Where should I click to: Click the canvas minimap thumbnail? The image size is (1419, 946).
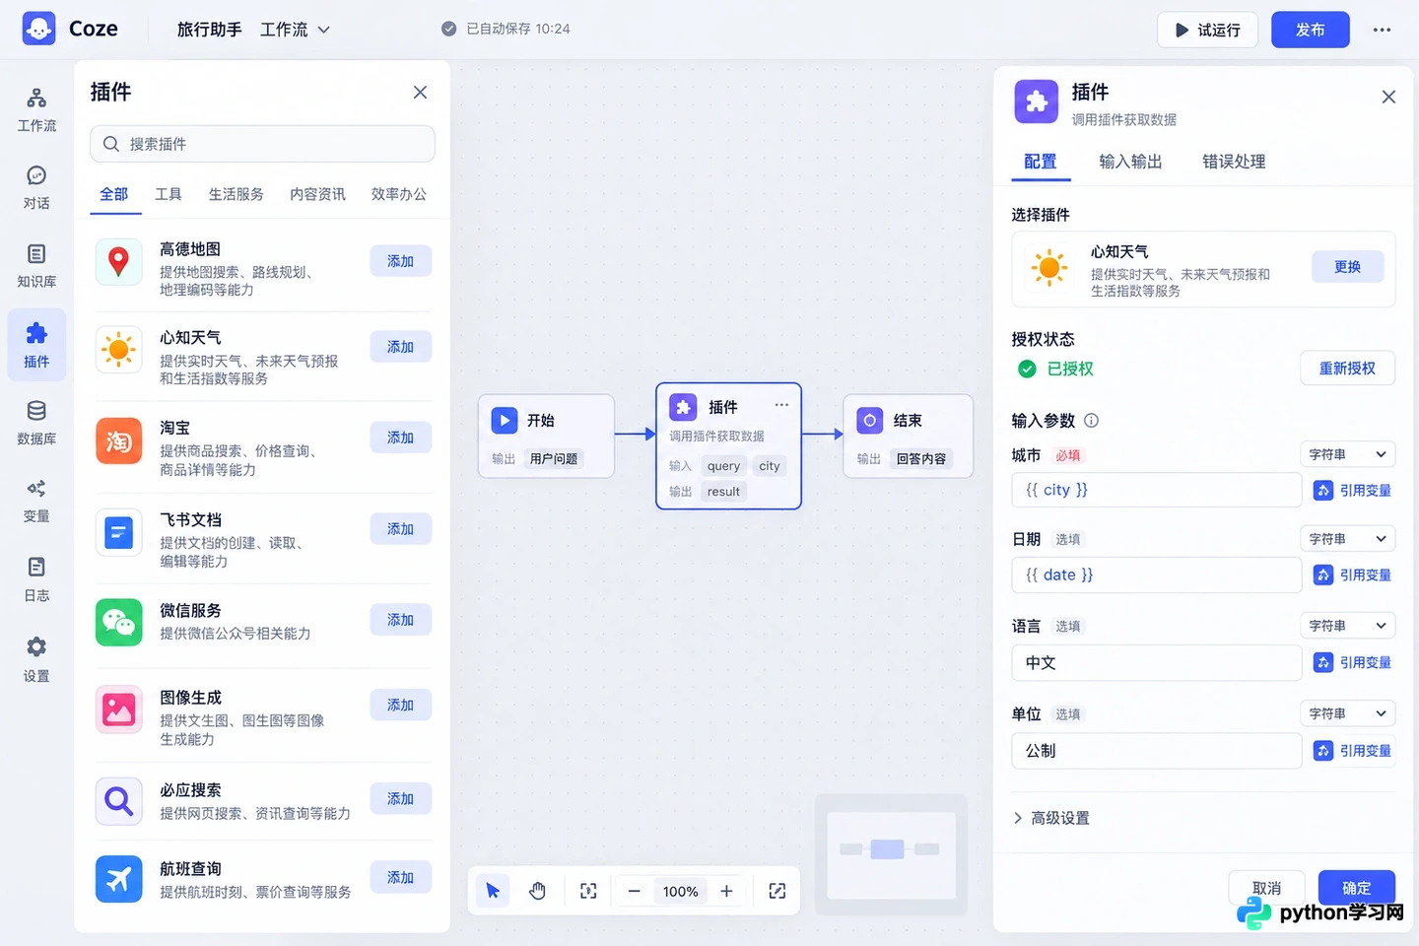(x=891, y=853)
